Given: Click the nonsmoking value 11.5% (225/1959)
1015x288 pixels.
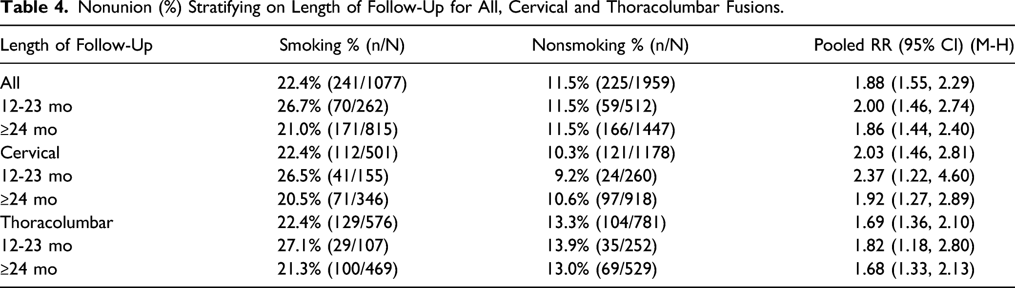Looking at the screenshot, I should 610,83.
